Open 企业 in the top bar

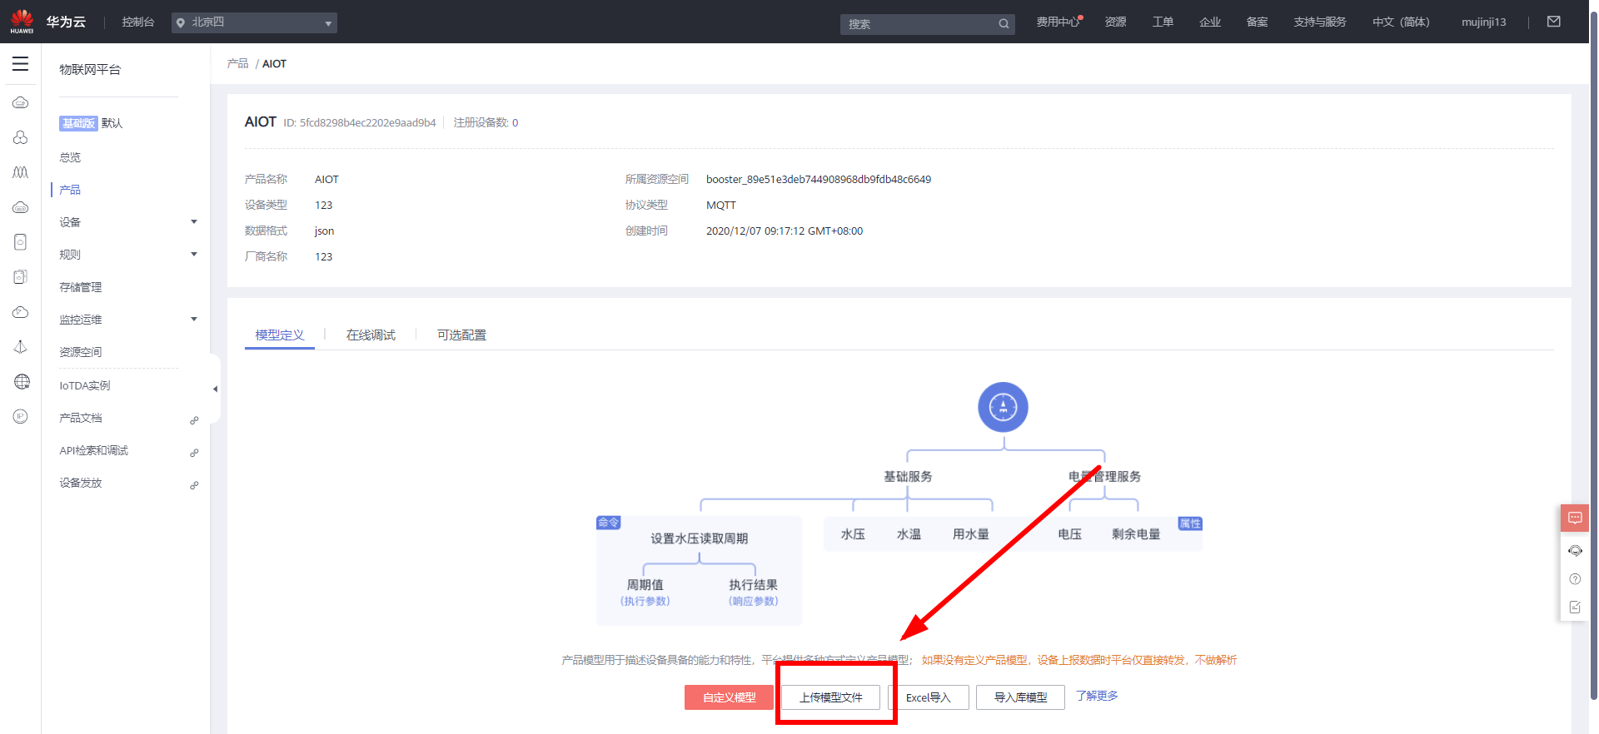pos(1210,22)
